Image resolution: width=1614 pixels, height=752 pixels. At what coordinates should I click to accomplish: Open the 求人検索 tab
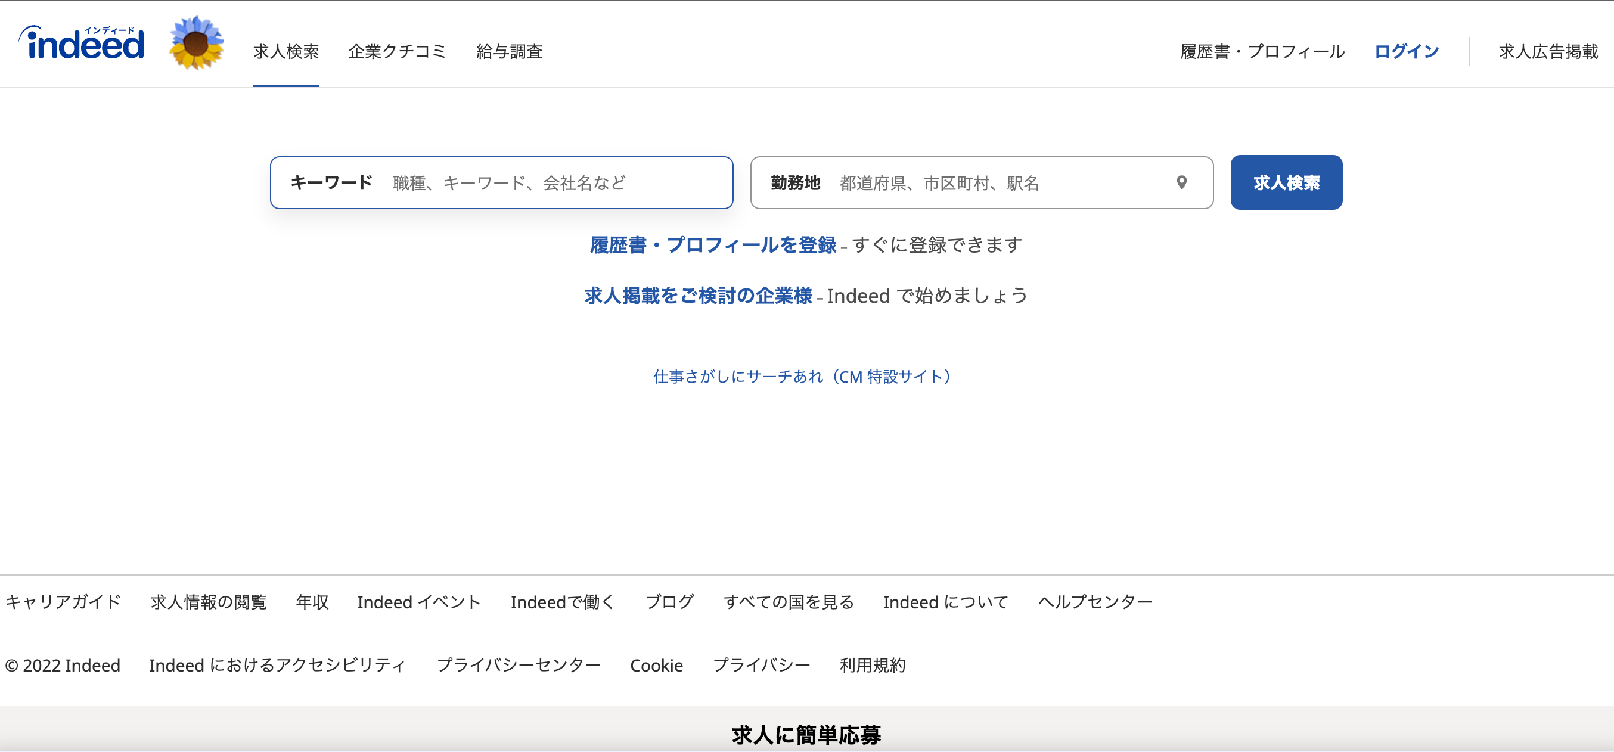(x=285, y=51)
